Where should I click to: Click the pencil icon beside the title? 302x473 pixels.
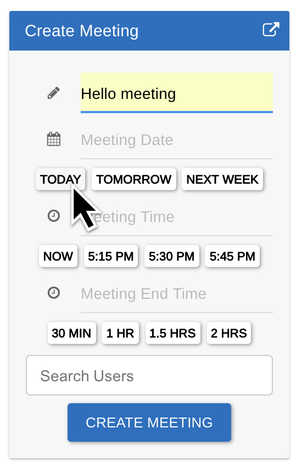point(54,93)
